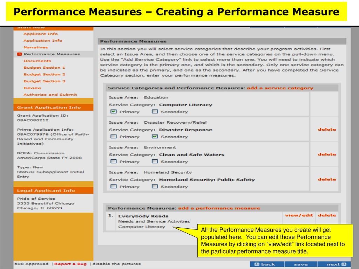Click Pride of Service applicant name
Image resolution: width=359 pixels, height=269 pixels.
[x=36, y=199]
